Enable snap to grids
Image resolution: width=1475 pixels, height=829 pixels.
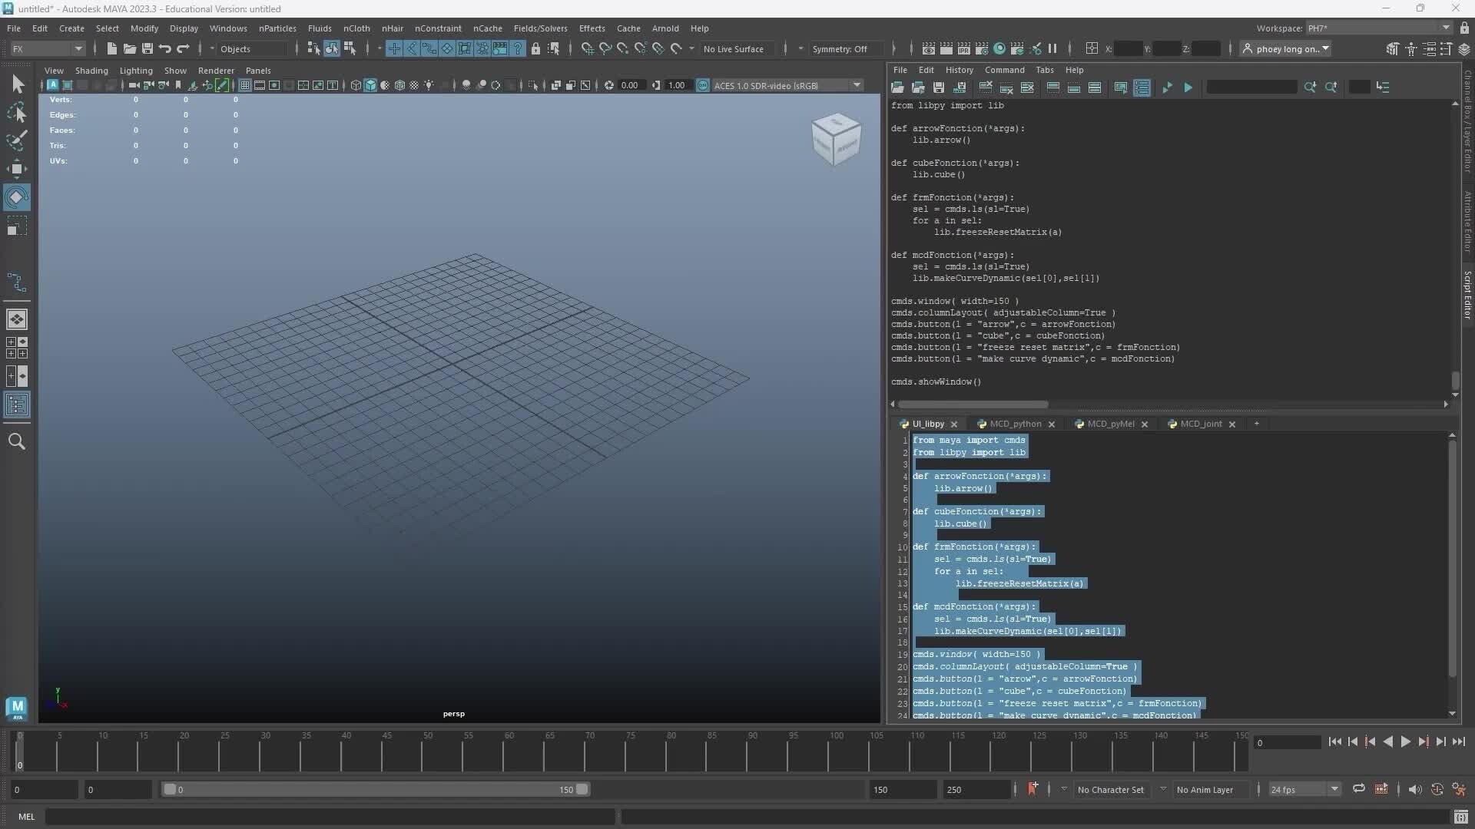tap(393, 48)
